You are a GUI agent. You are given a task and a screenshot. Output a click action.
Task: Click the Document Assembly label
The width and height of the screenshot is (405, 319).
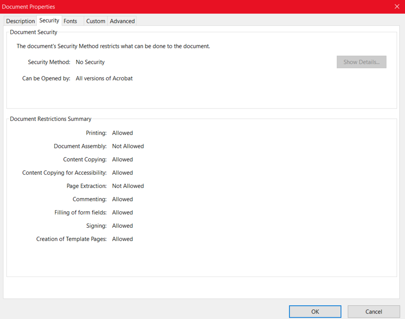pyautogui.click(x=80, y=146)
